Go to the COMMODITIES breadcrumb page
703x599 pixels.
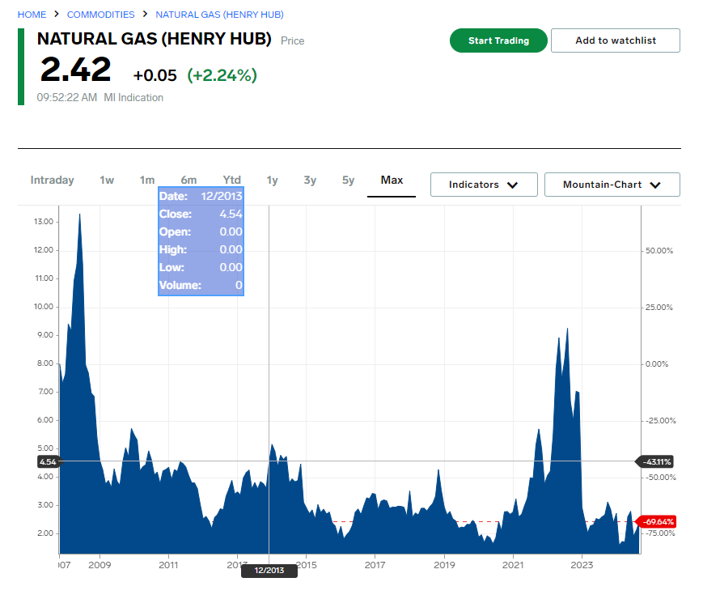[x=100, y=15]
